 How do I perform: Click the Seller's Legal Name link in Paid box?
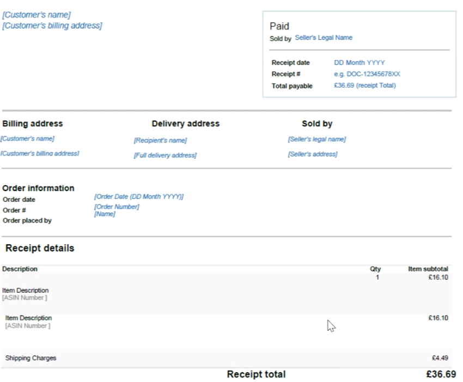324,38
